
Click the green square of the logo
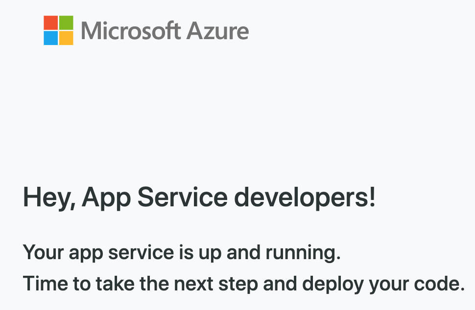coord(66,23)
